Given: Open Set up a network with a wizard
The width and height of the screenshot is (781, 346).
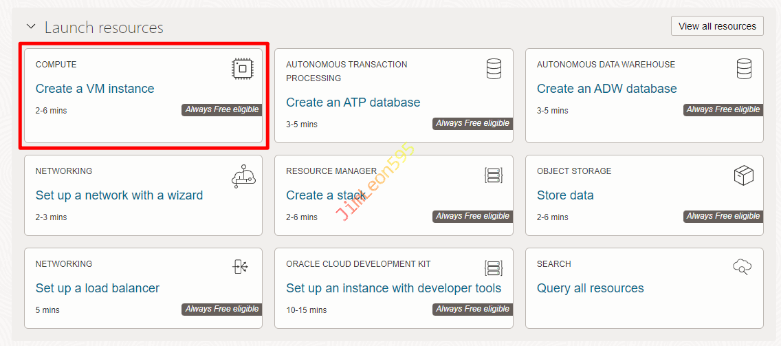Looking at the screenshot, I should (119, 195).
